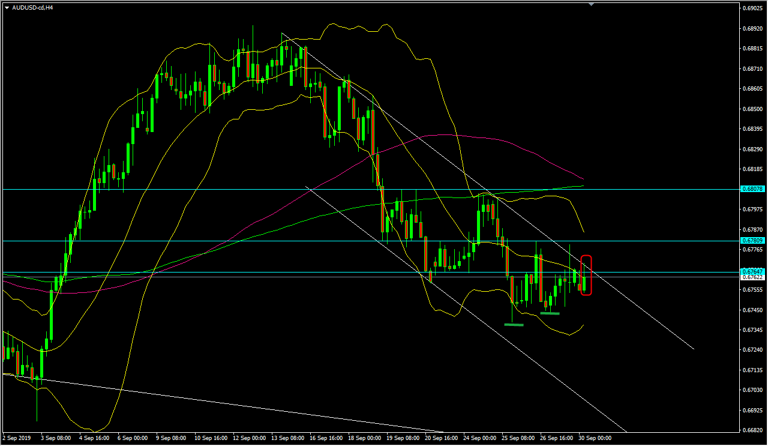Click the 0.68290 price scale label
This screenshot has width=768, height=446.
754,149
